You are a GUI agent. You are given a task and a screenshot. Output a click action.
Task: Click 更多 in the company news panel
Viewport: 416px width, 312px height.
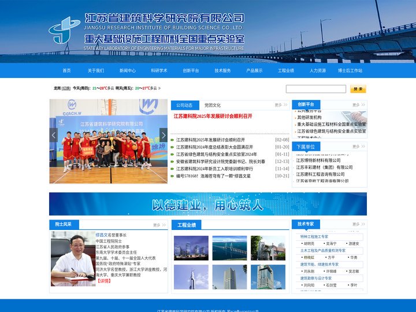pyautogui.click(x=281, y=105)
